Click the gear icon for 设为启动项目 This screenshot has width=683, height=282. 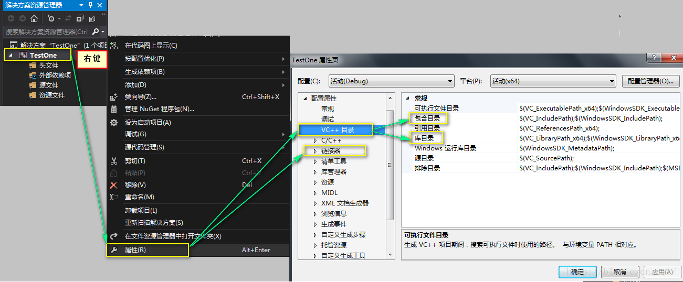tap(113, 123)
